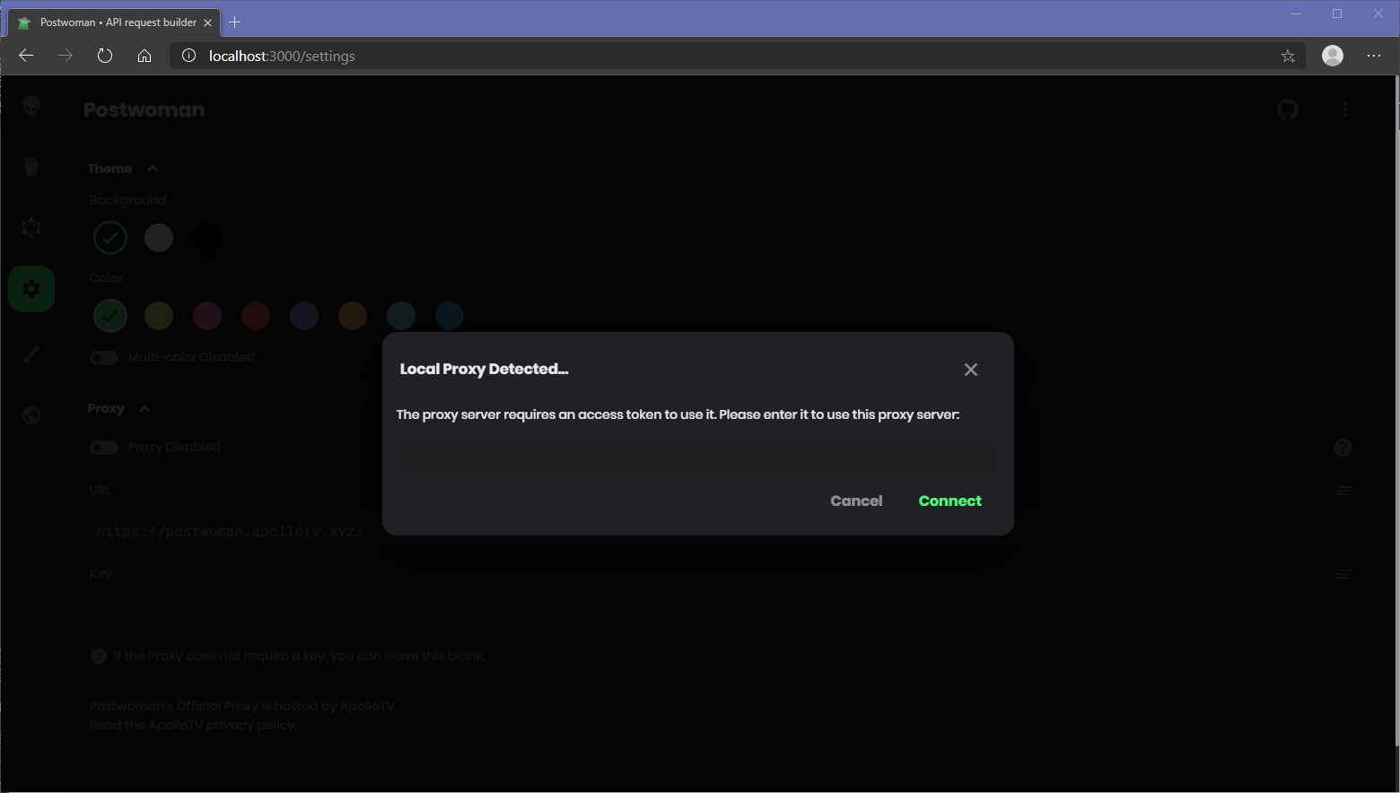
Task: Open the proxy help question icon
Action: [x=1343, y=448]
